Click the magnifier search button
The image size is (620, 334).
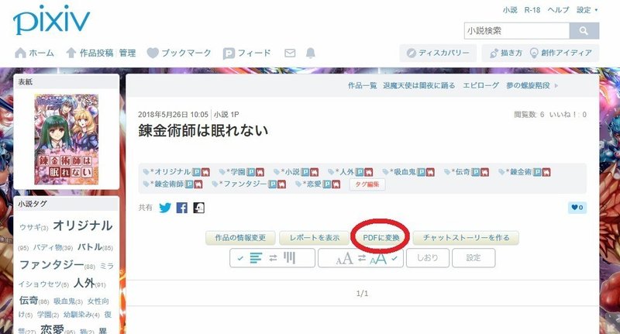point(584,31)
